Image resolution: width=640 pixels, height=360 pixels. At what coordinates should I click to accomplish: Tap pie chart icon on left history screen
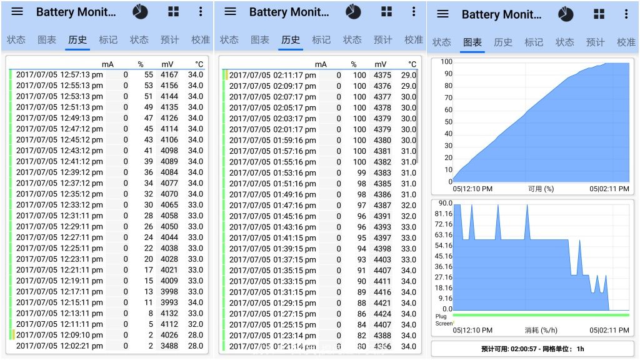tap(140, 11)
